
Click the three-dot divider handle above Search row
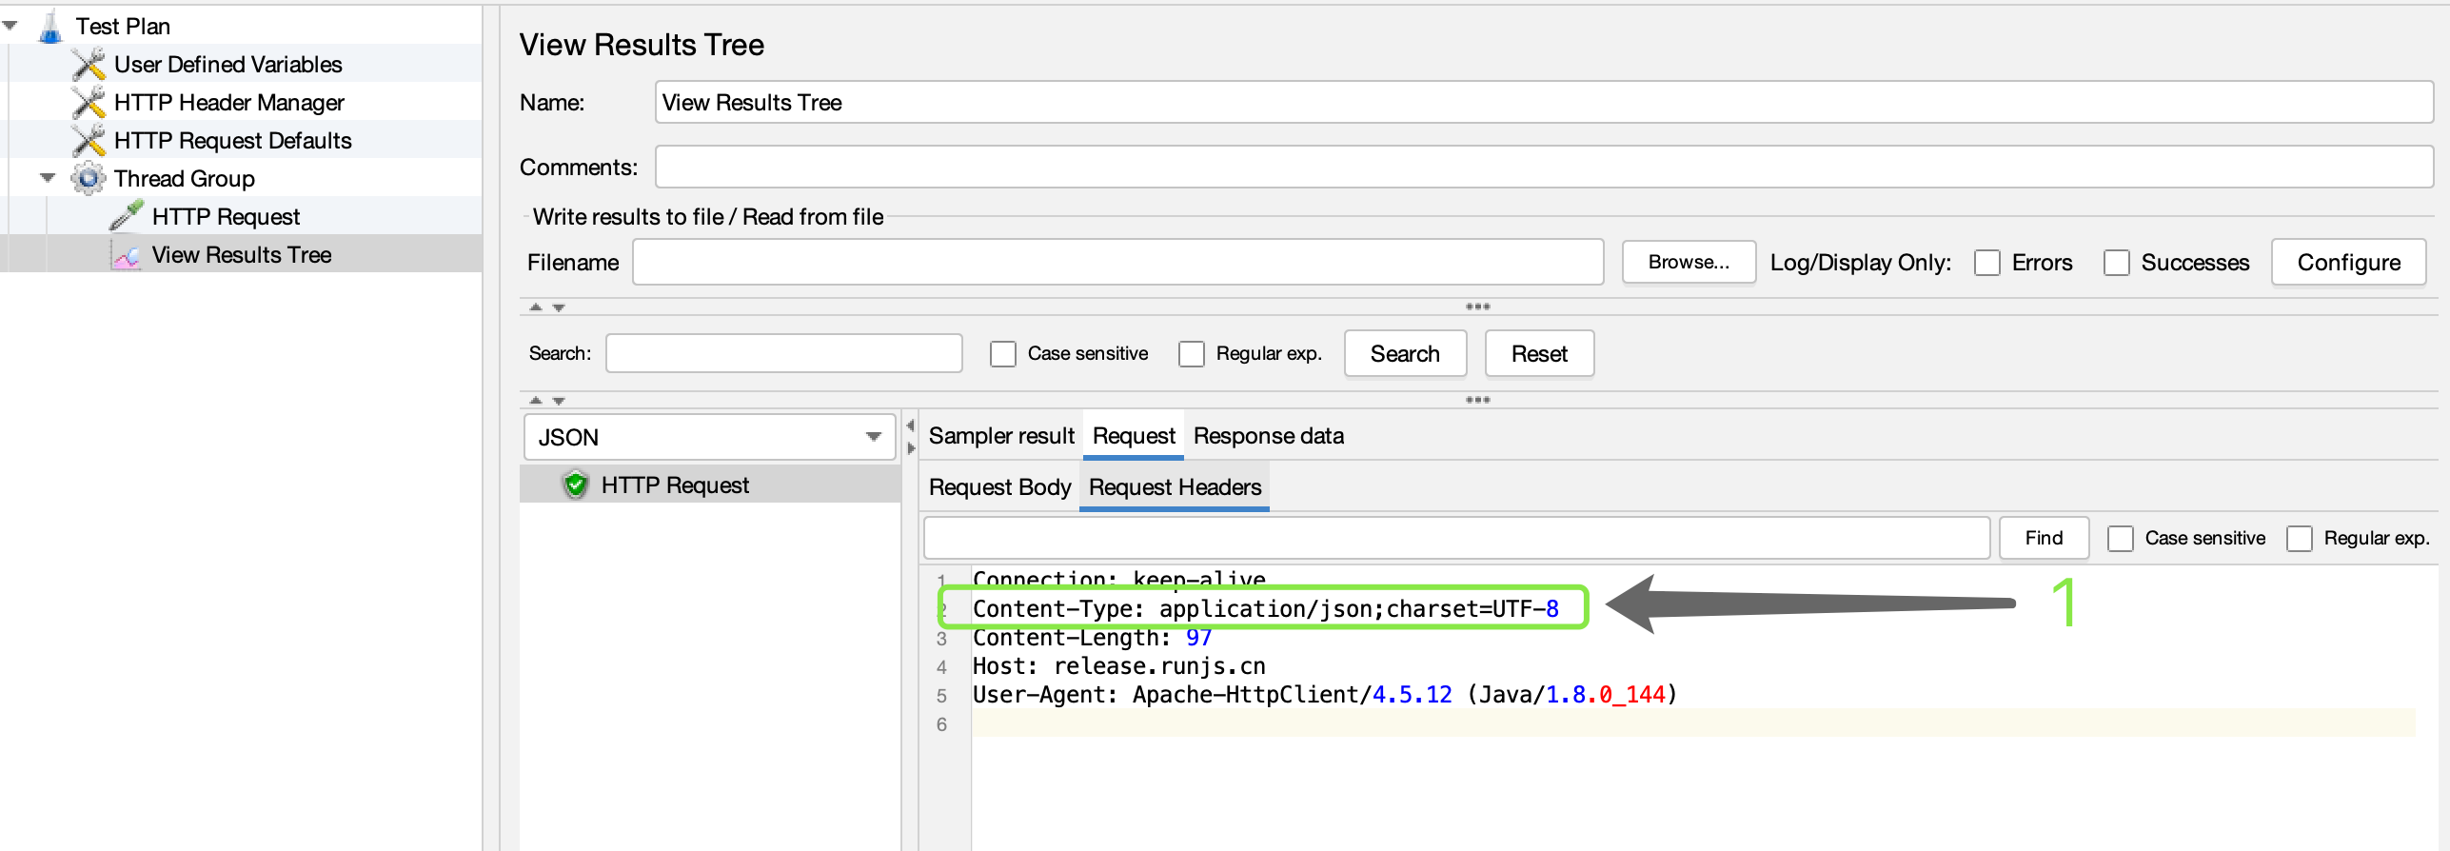pos(1477,307)
